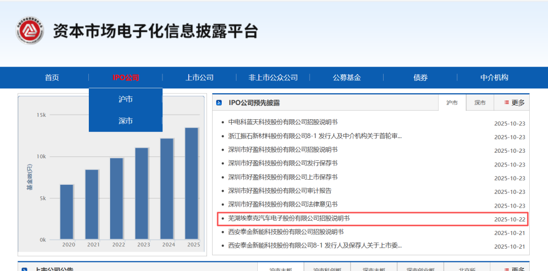Viewport: 548px width, 271px height.
Task: Switch to the 沪市 tab in IPO公司预先披露 panel
Action: tap(452, 103)
